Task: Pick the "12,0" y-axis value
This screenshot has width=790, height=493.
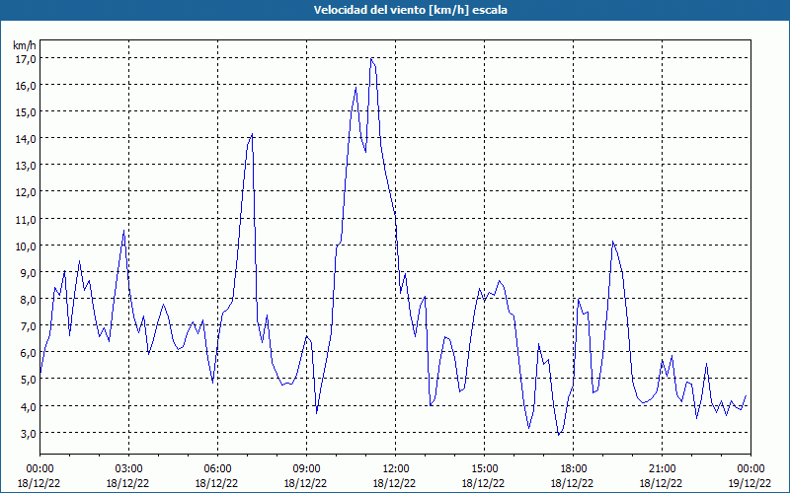Action: point(26,192)
